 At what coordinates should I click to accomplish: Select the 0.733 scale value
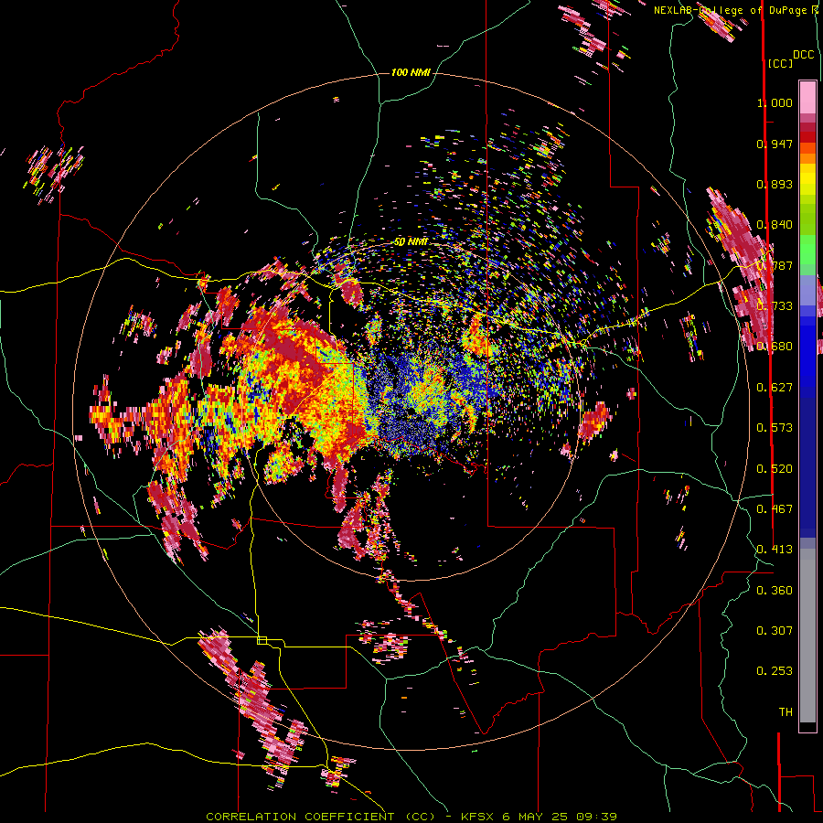775,306
